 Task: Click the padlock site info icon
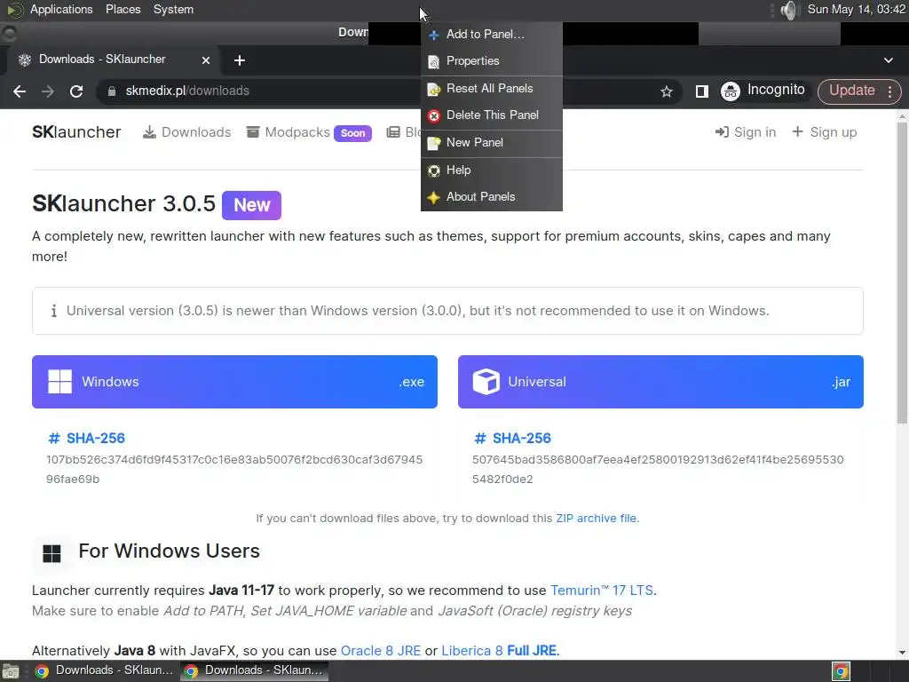[x=112, y=91]
